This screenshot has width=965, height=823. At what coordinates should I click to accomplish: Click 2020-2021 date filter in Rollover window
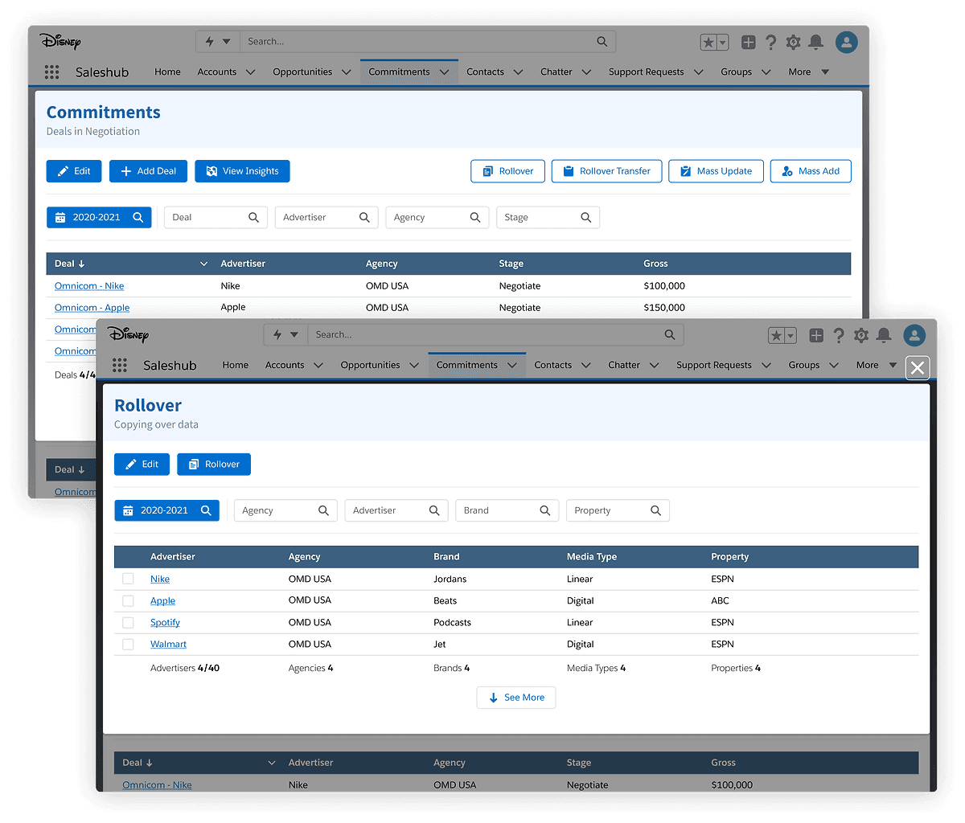166,510
